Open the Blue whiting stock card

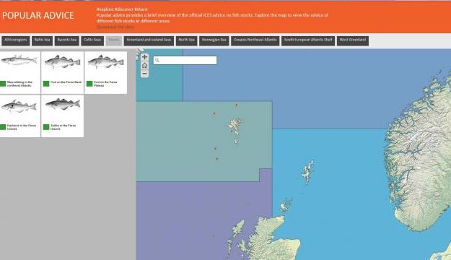20,72
